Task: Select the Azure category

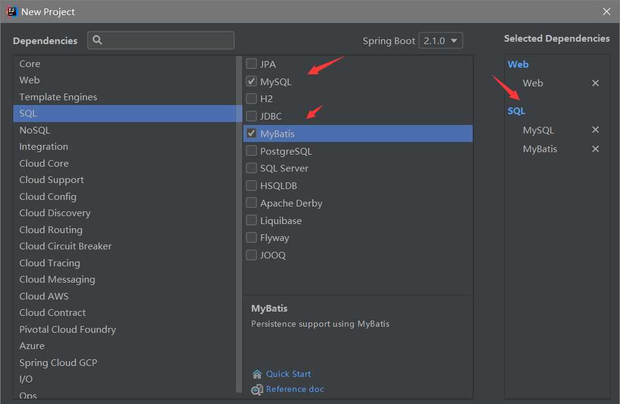Action: [124, 346]
